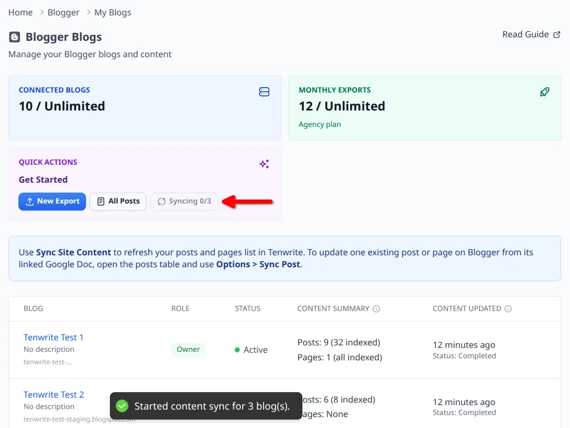570x428 pixels.
Task: Click the info icon next to Content Summary
Action: coord(376,309)
